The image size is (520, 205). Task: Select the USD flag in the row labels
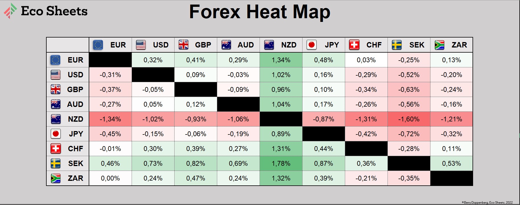click(x=55, y=75)
